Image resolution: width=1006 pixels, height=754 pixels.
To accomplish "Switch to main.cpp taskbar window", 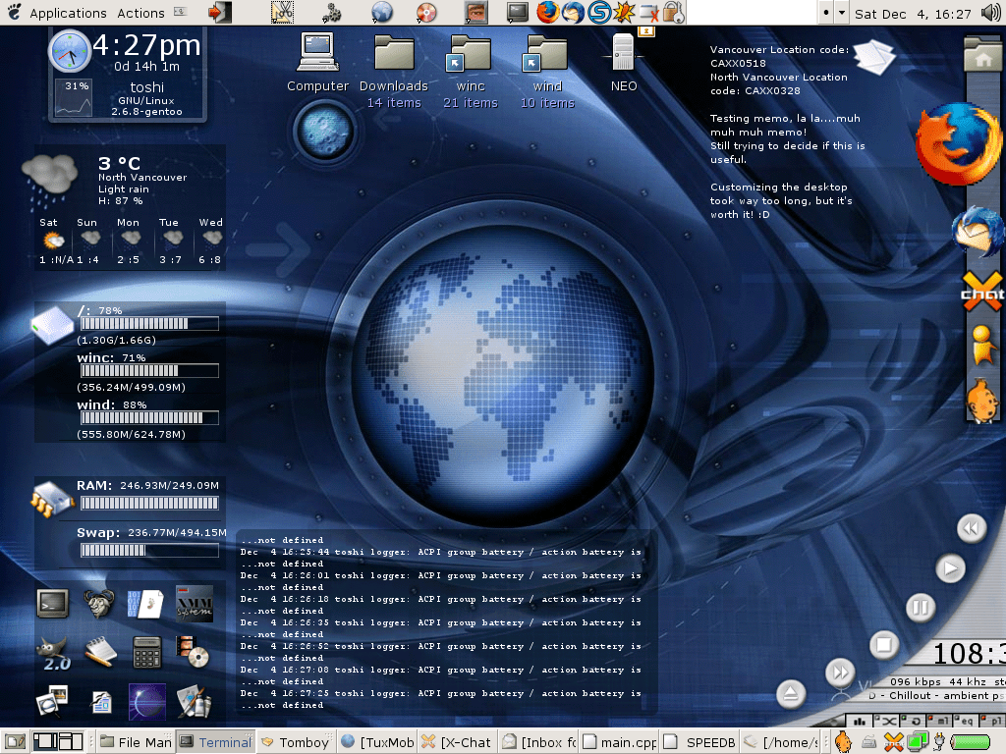I will pyautogui.click(x=620, y=742).
